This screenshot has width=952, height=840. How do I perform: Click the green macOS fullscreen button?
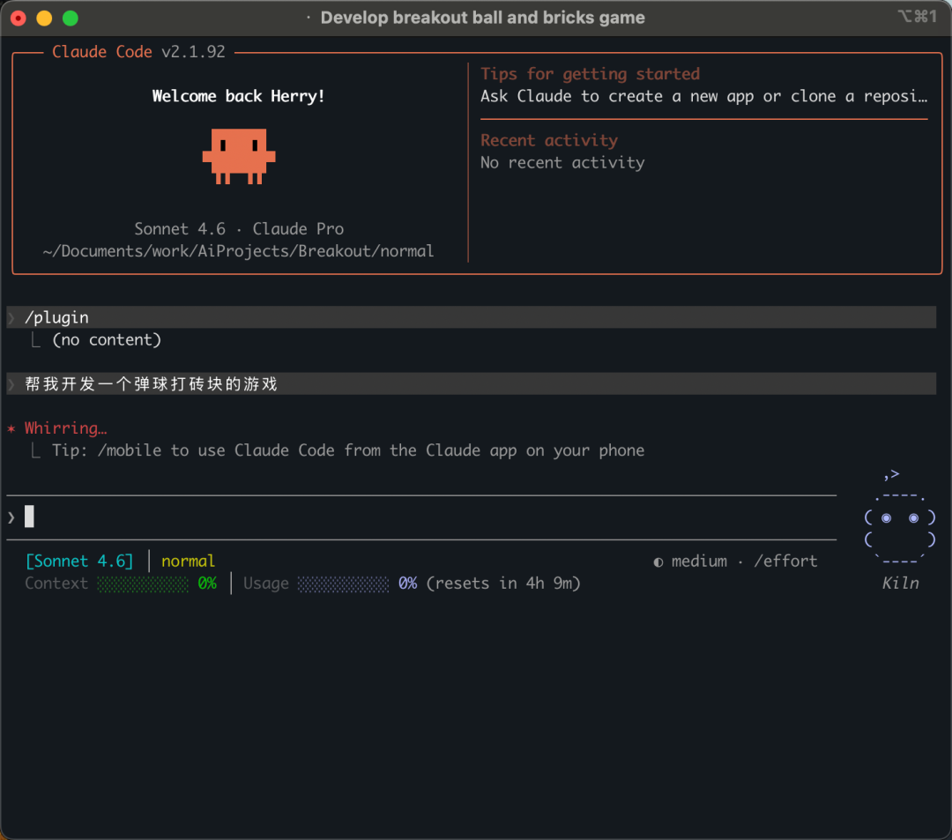pyautogui.click(x=71, y=18)
